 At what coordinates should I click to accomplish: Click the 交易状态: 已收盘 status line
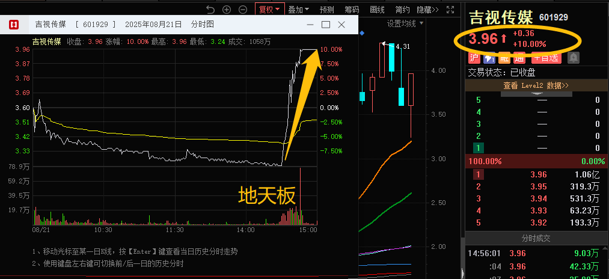(x=502, y=72)
